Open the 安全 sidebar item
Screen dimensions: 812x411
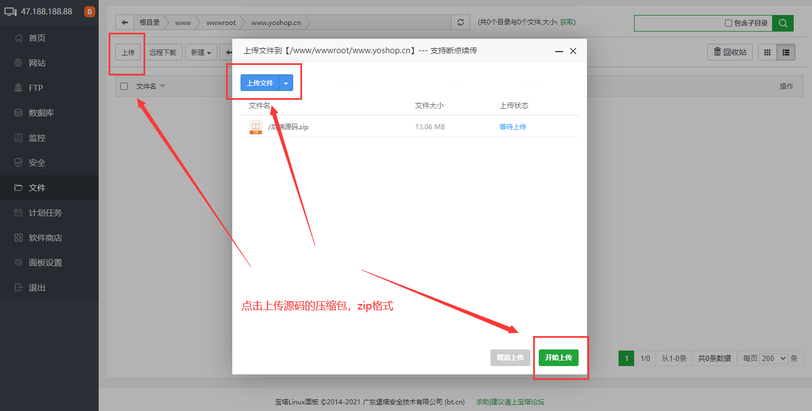pos(49,163)
